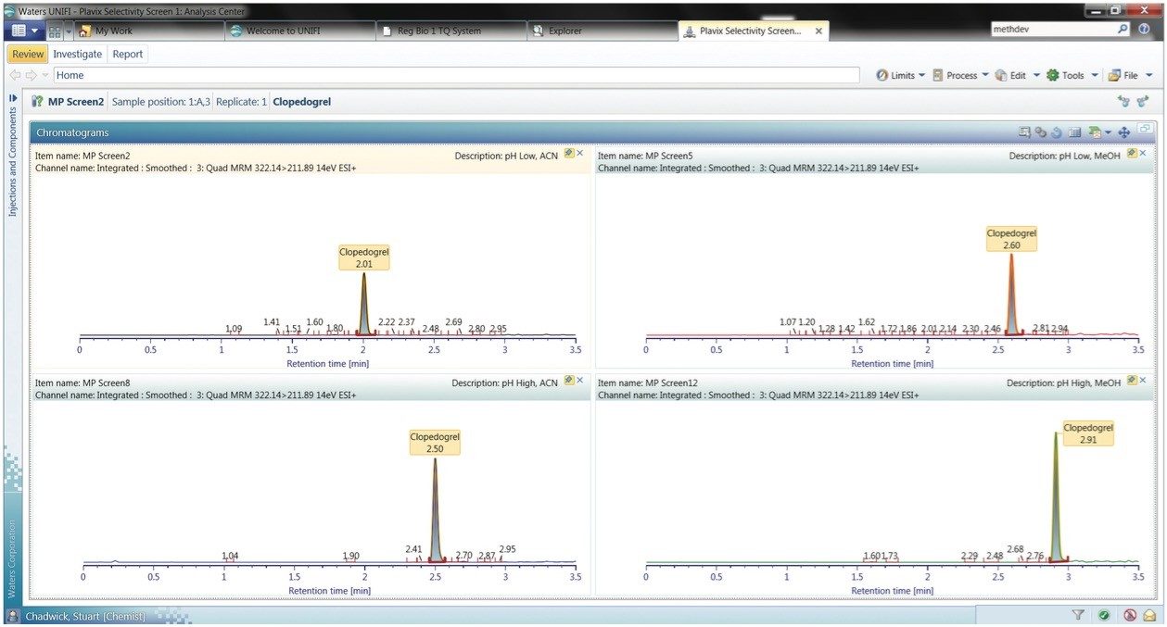Open the messages envelope icon
This screenshot has width=1167, height=627.
click(x=1149, y=615)
